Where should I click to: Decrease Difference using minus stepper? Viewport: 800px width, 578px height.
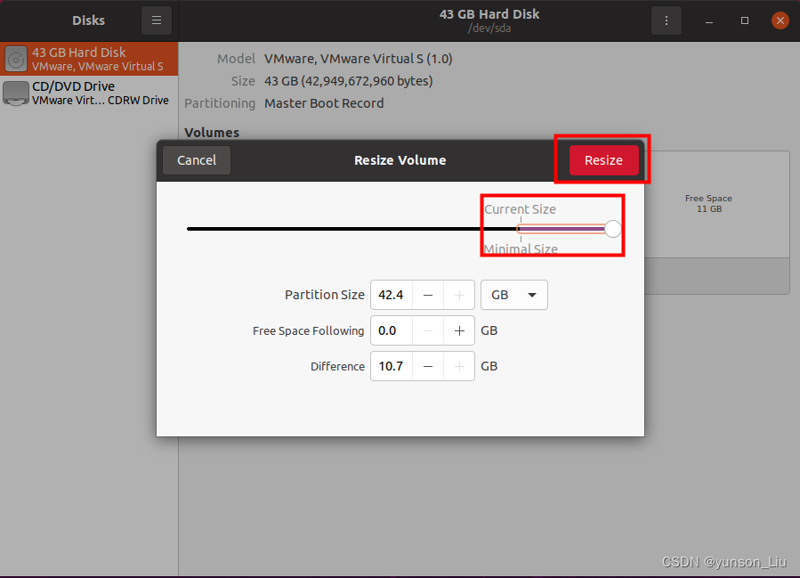pos(428,366)
